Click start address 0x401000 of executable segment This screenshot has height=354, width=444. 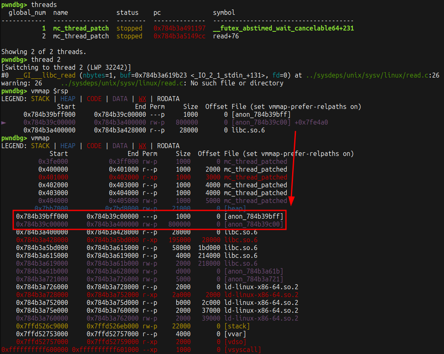53,177
